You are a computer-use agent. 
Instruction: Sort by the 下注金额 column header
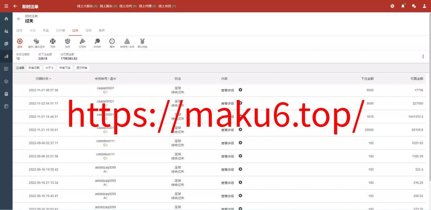(367, 79)
